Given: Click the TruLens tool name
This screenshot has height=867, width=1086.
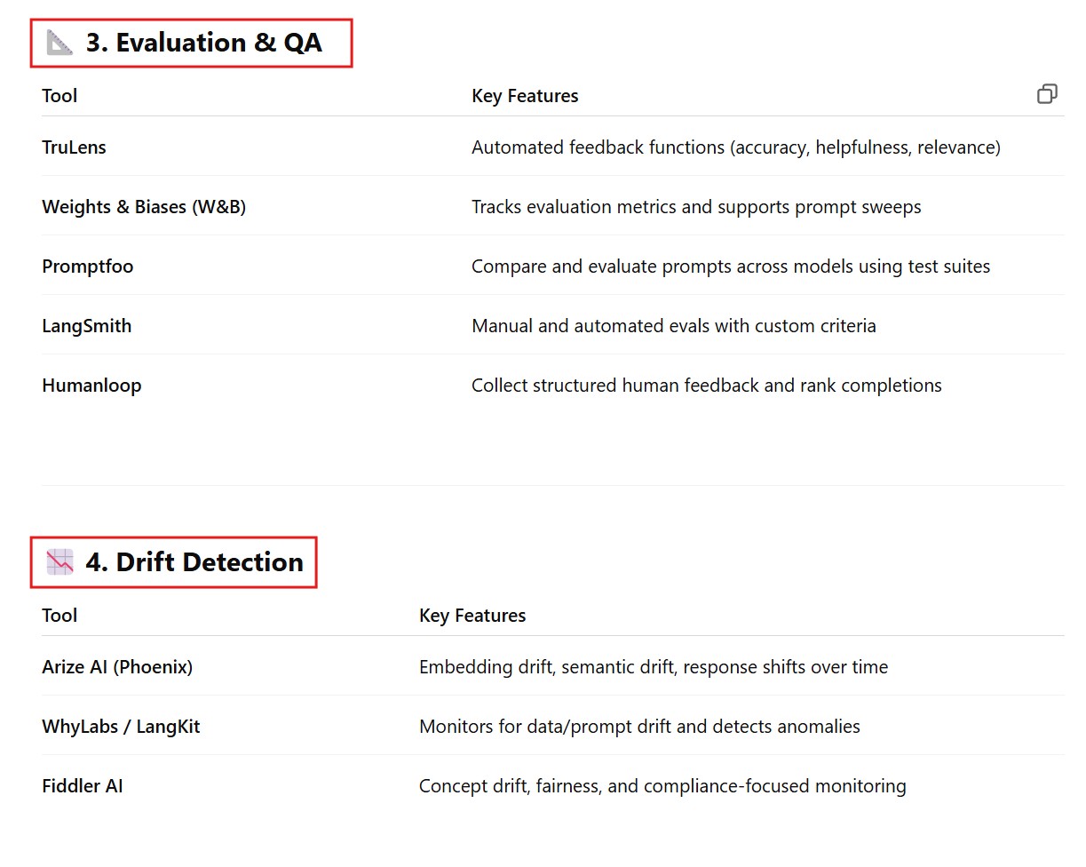Looking at the screenshot, I should point(74,147).
